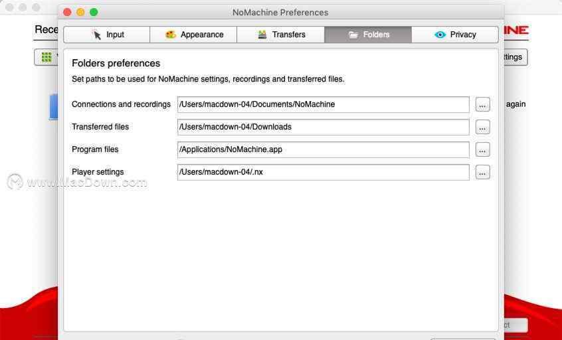Screen dimensions: 562x340
Task: Edit the Connections and recordings path field
Action: [324, 105]
